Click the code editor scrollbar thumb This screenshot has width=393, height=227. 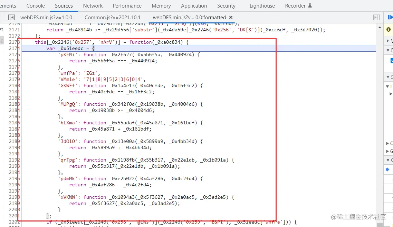(x=380, y=225)
